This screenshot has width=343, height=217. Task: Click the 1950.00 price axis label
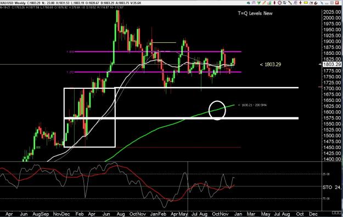point(332,30)
